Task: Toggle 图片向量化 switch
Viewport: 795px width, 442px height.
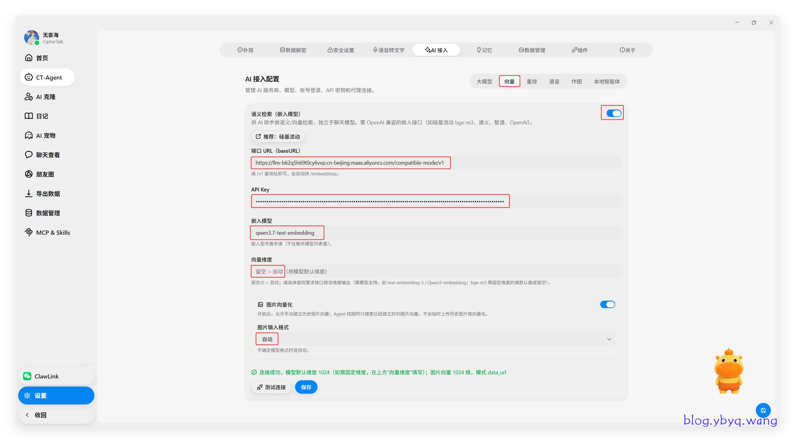Action: coord(607,304)
